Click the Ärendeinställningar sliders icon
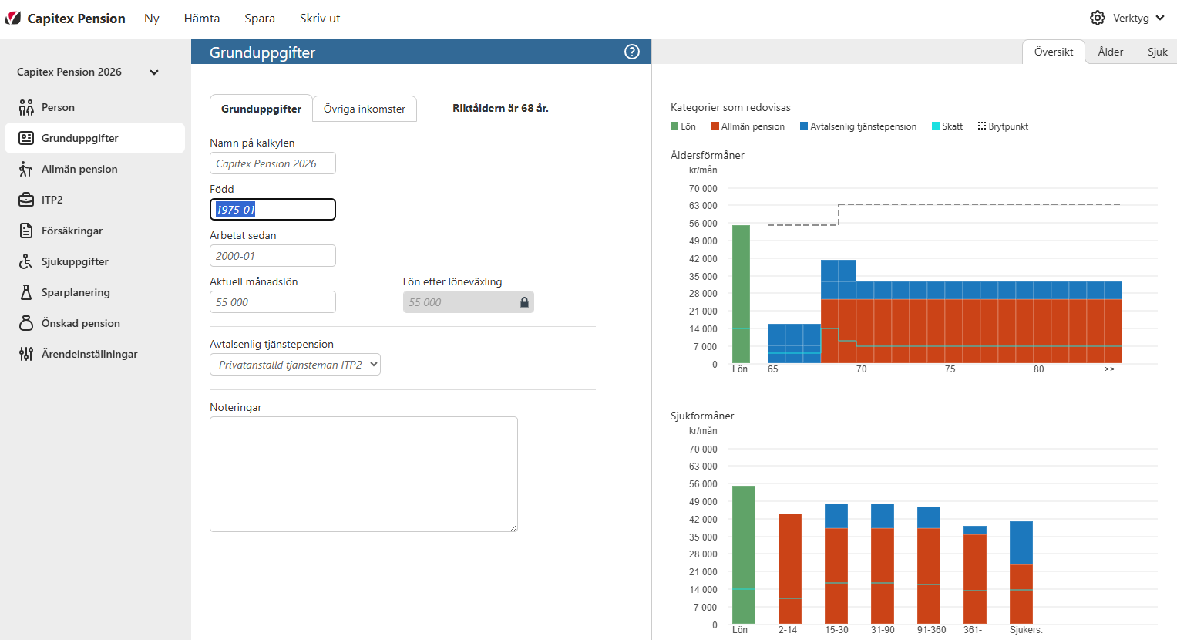The width and height of the screenshot is (1177, 640). 26,354
